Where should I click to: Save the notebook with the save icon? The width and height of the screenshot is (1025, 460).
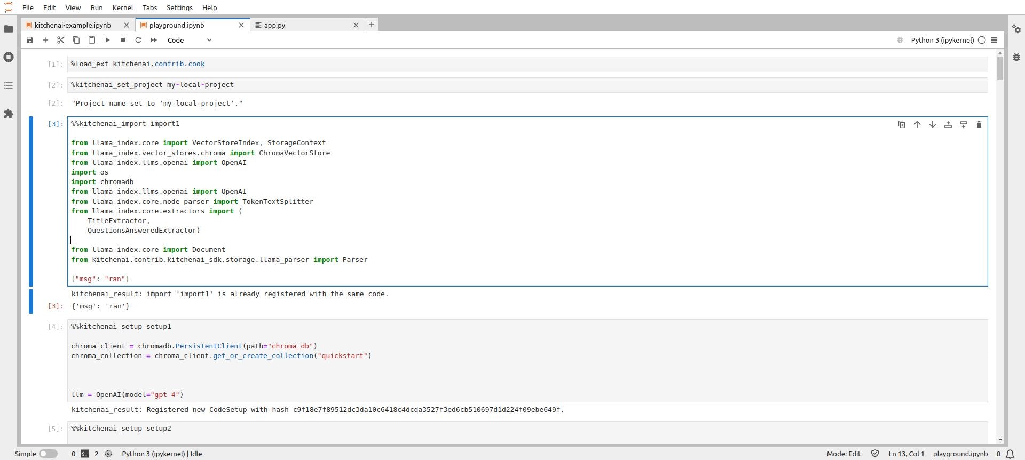(30, 40)
